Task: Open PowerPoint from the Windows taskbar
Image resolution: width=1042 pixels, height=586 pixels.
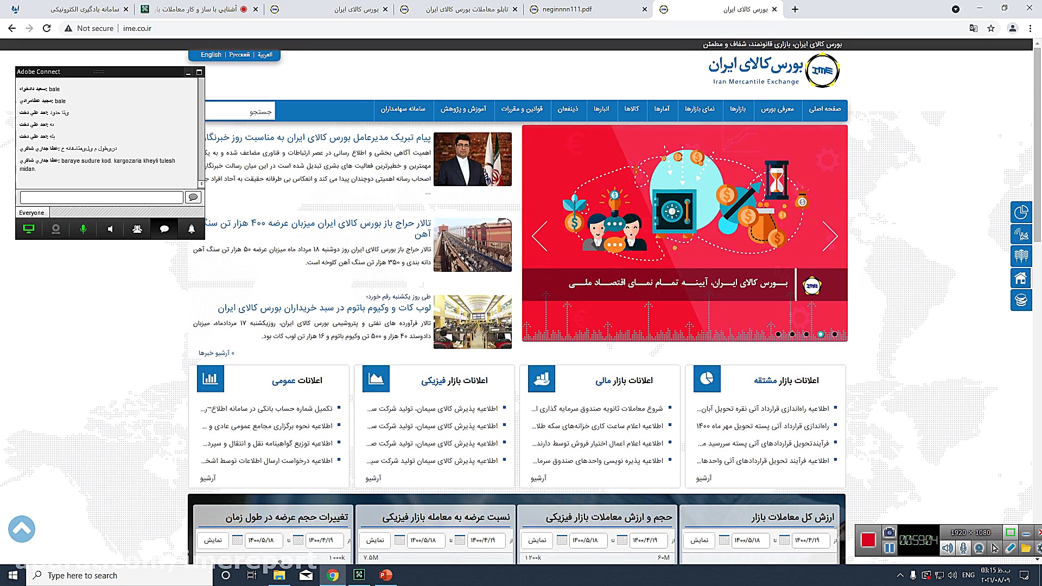Action: pos(385,575)
